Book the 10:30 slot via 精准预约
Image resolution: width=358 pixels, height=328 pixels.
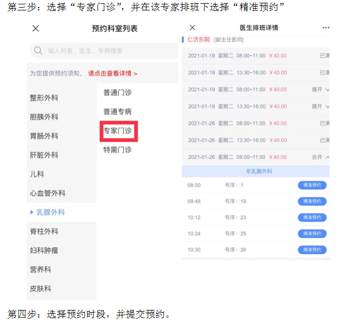312,250
